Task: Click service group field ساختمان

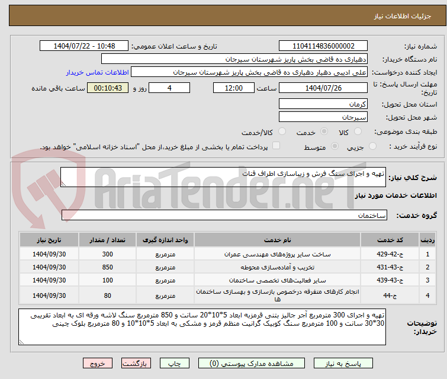Action: click(x=224, y=216)
